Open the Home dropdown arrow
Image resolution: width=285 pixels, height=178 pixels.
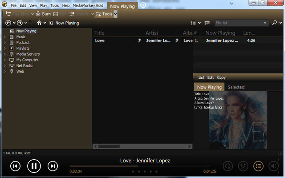tap(45, 23)
